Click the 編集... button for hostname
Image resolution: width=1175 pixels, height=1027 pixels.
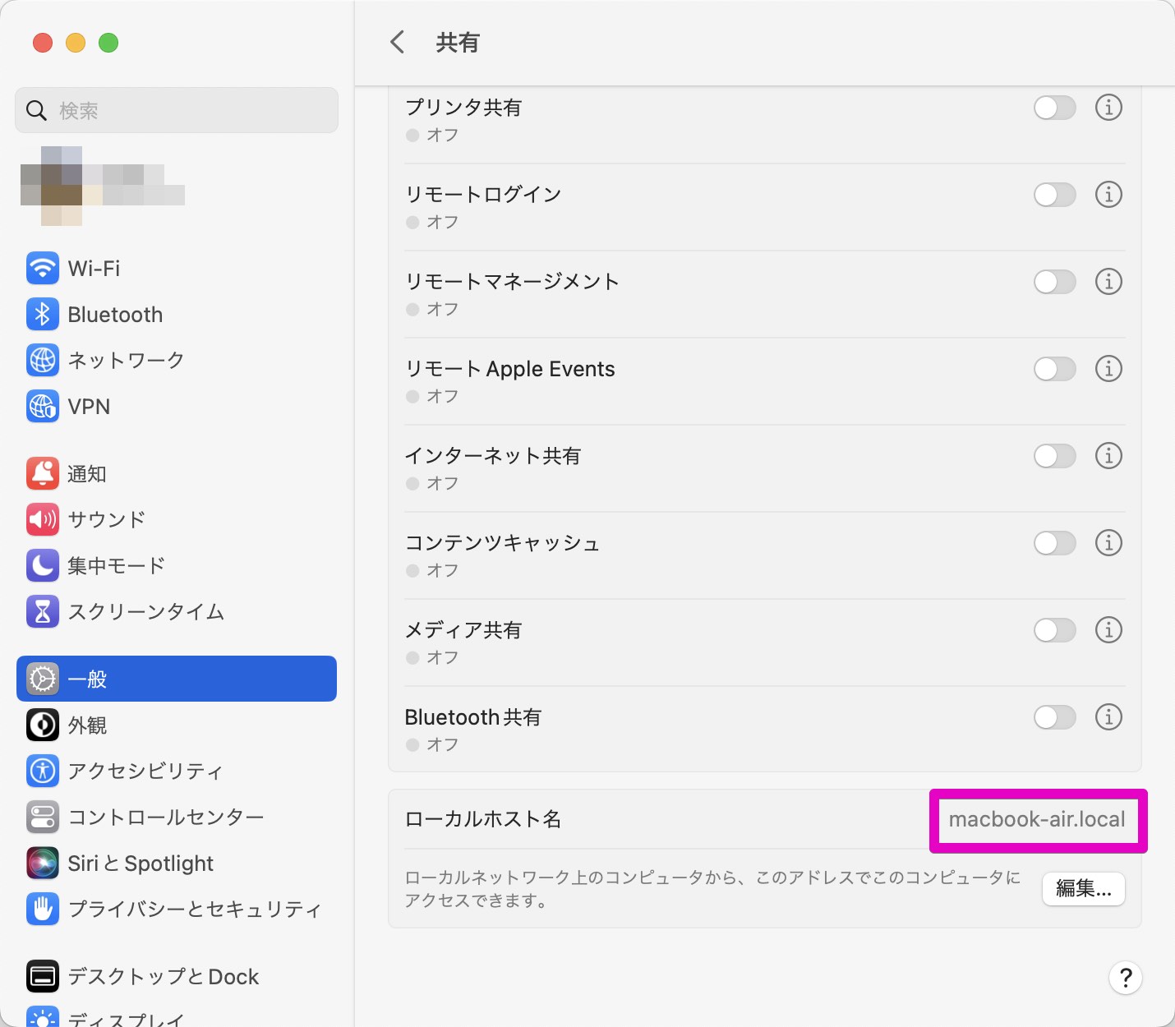[1083, 889]
